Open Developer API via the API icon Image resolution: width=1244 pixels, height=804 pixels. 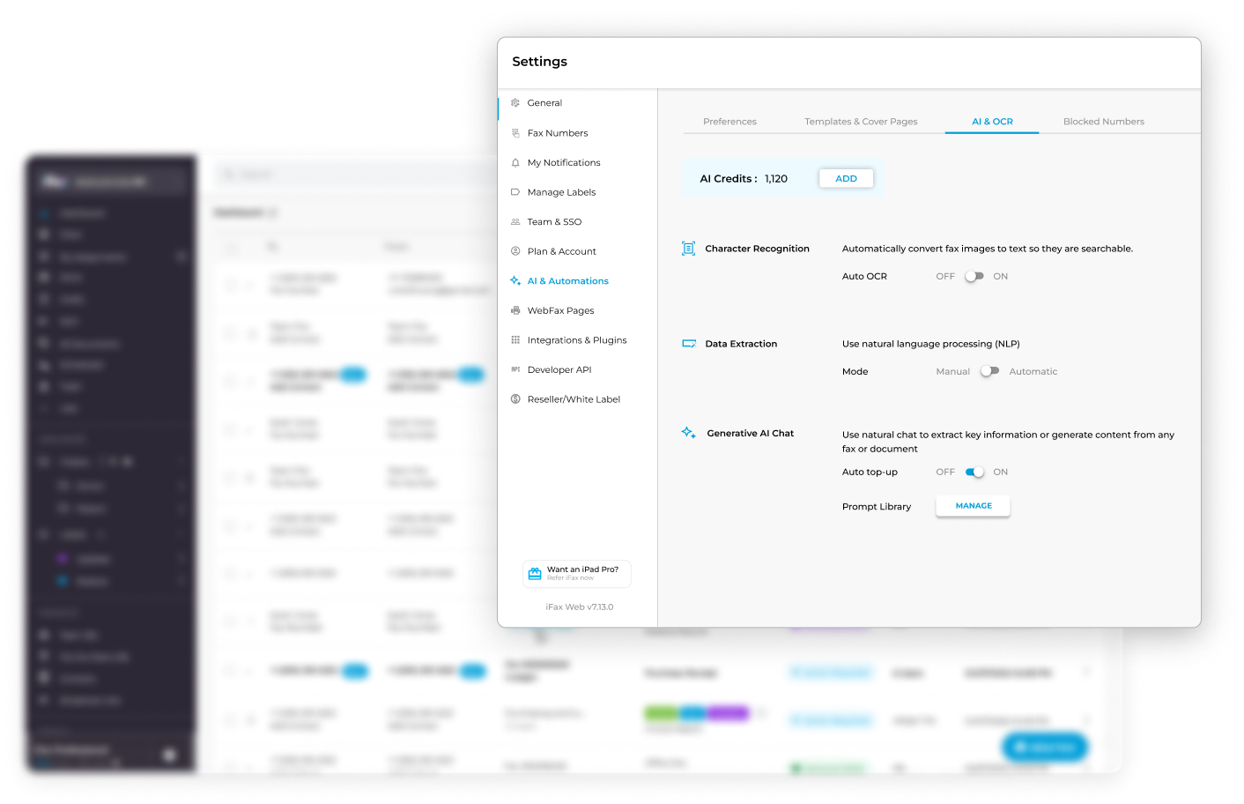pos(515,370)
